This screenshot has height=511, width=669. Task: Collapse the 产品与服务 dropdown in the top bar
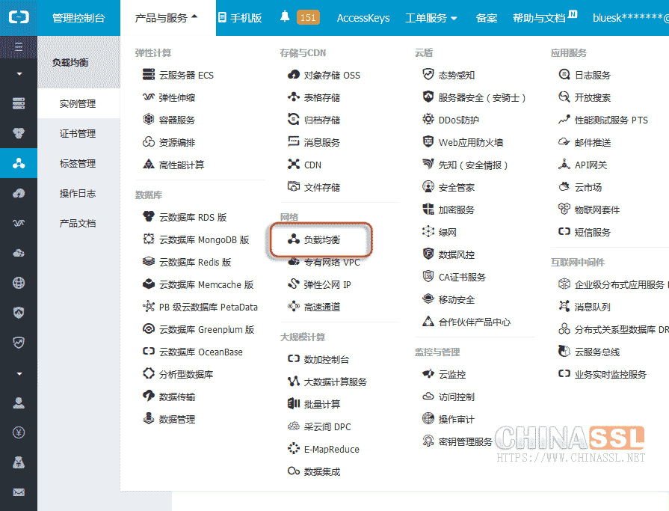click(x=166, y=18)
